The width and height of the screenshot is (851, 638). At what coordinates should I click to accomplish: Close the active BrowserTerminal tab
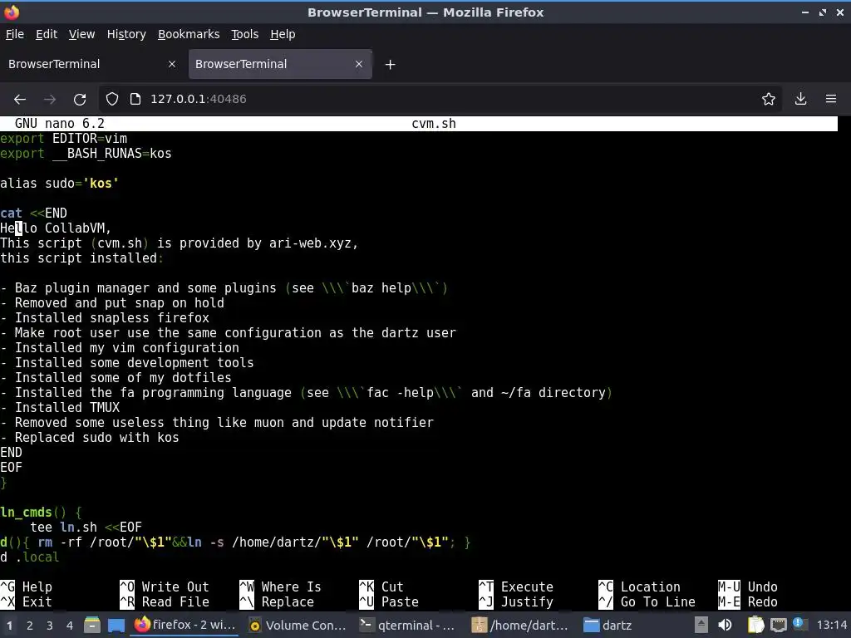point(359,64)
